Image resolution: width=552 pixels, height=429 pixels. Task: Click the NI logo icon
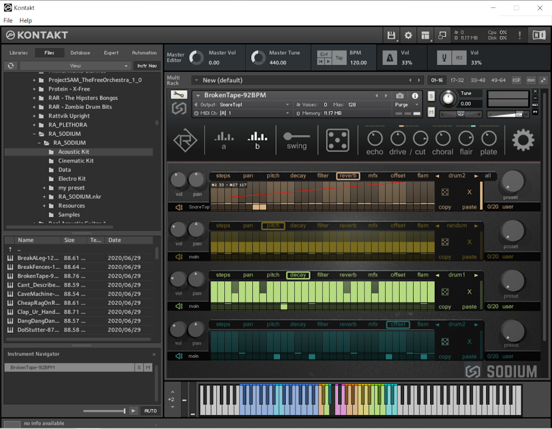[x=539, y=35]
